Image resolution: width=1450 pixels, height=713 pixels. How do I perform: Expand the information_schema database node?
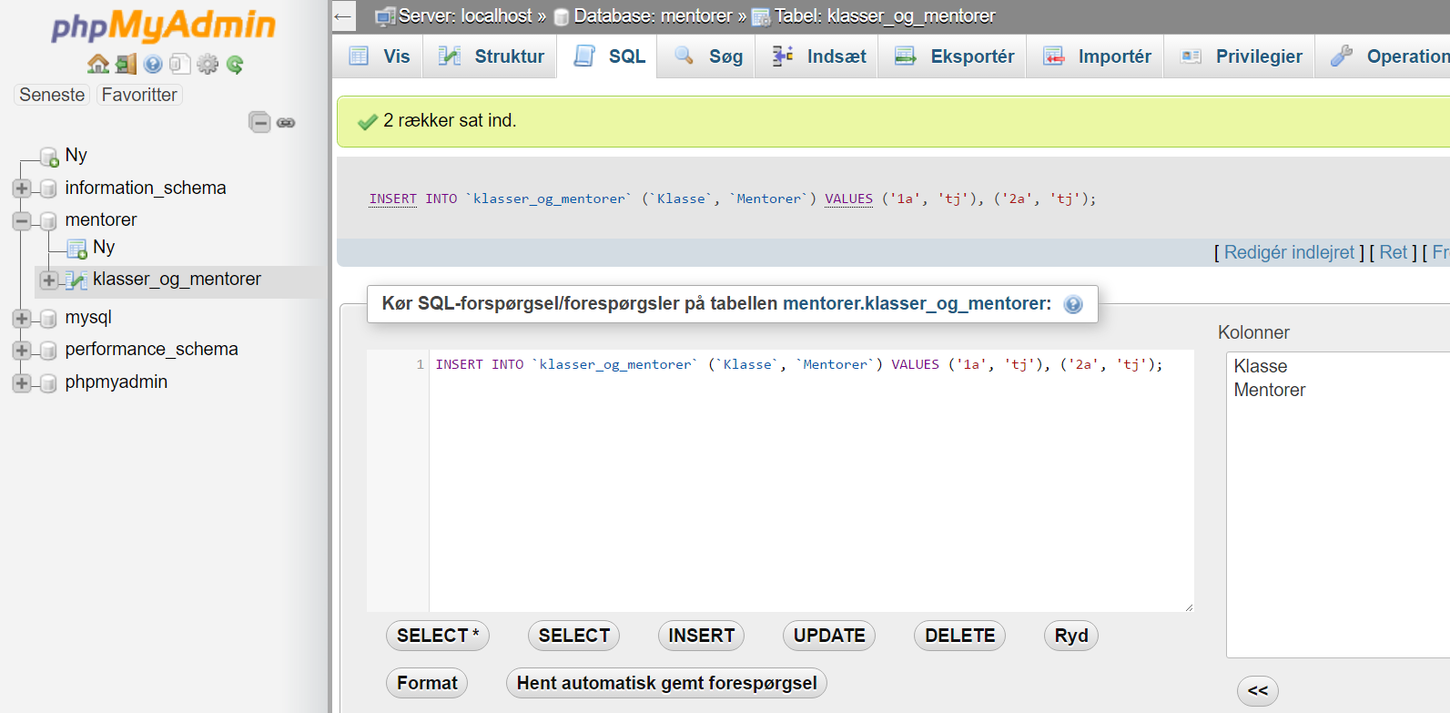coord(22,188)
